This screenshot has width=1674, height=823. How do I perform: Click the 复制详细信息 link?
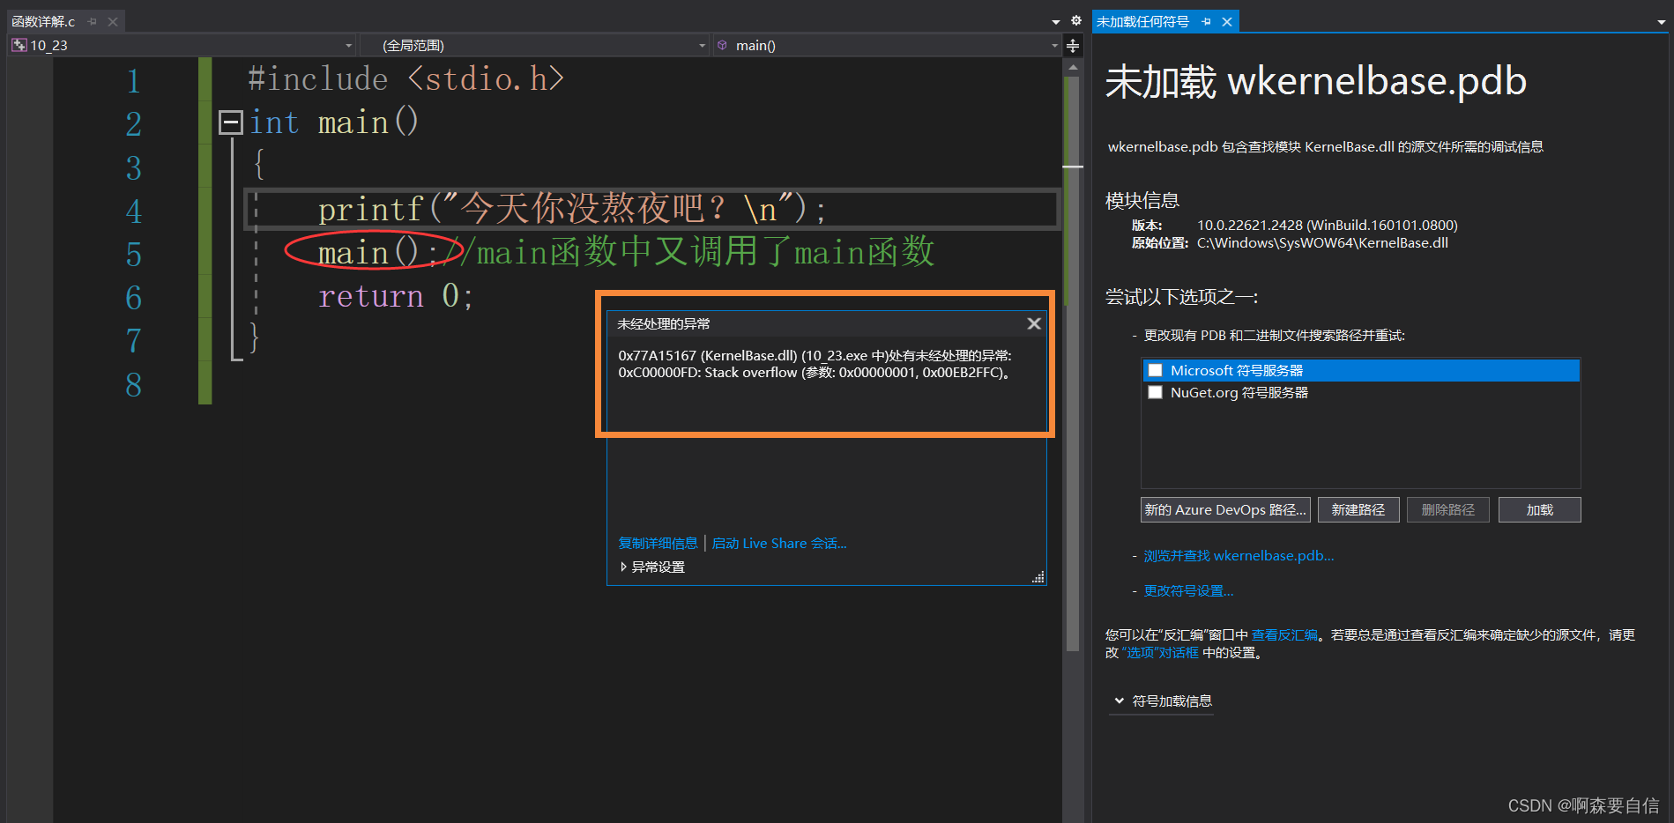tap(658, 543)
